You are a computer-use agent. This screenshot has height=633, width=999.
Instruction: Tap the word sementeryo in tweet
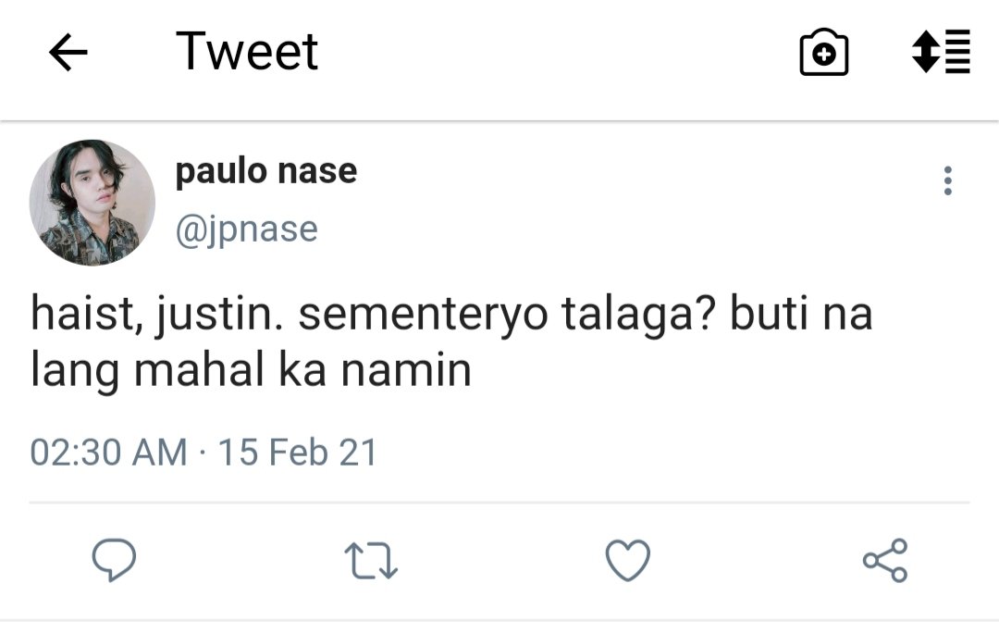[423, 315]
